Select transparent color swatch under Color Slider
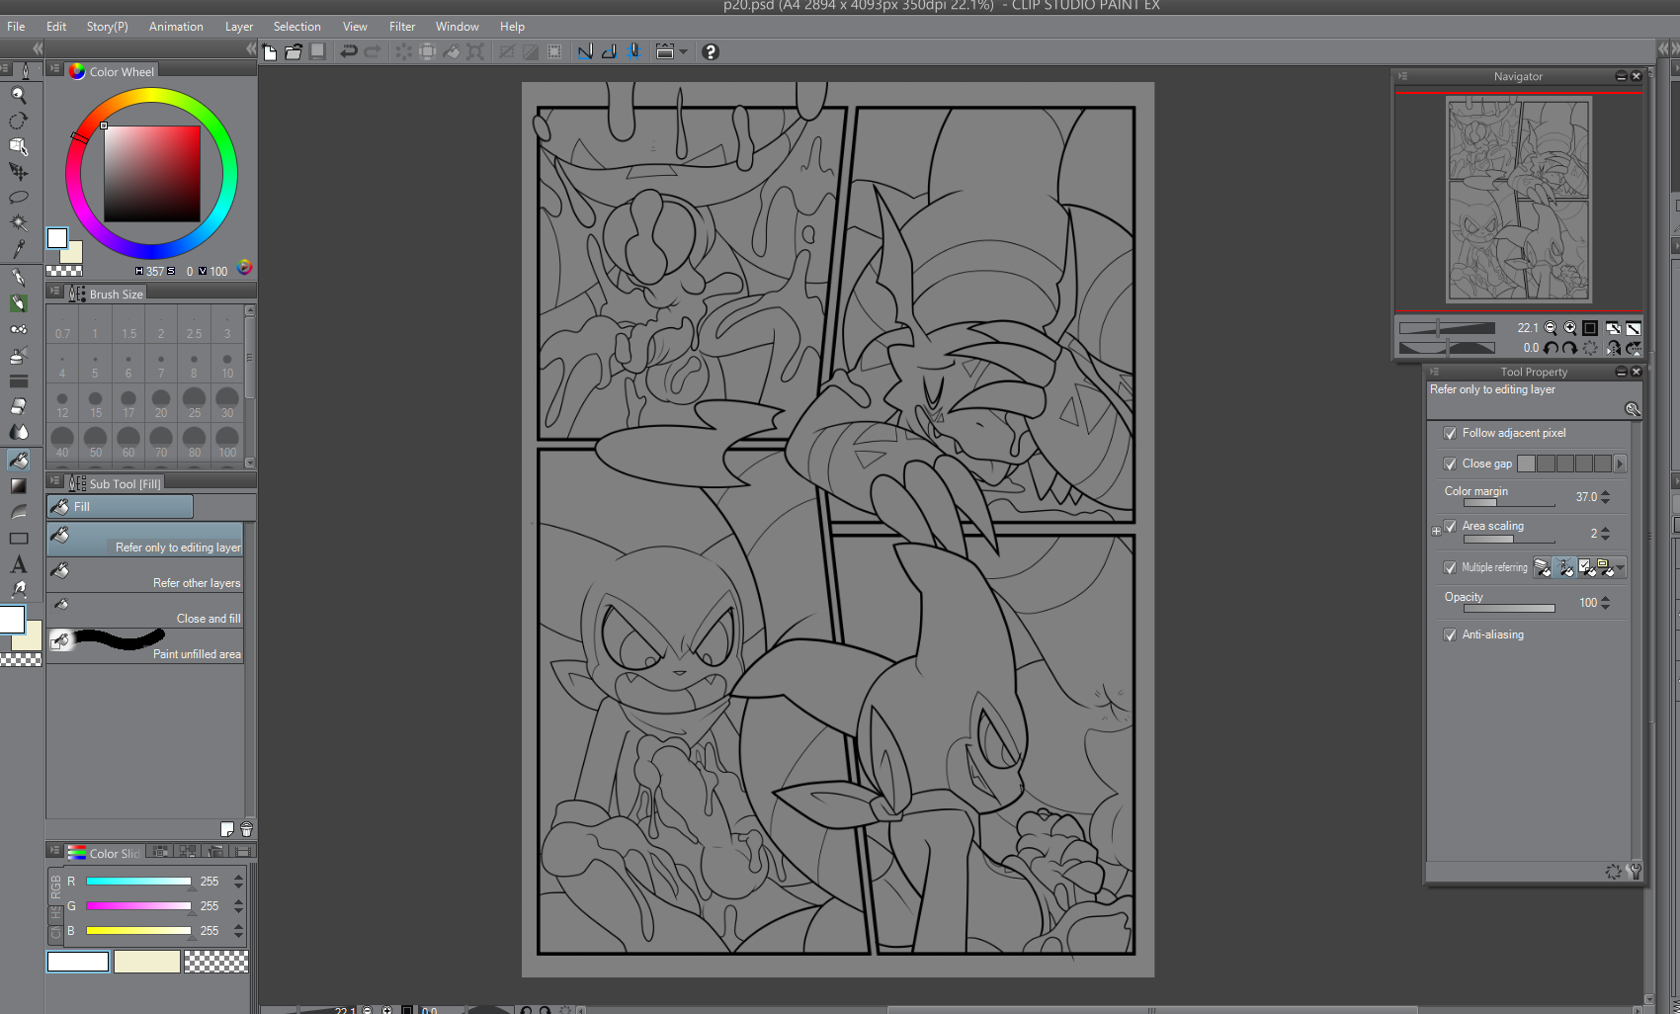The width and height of the screenshot is (1680, 1014). coord(216,962)
